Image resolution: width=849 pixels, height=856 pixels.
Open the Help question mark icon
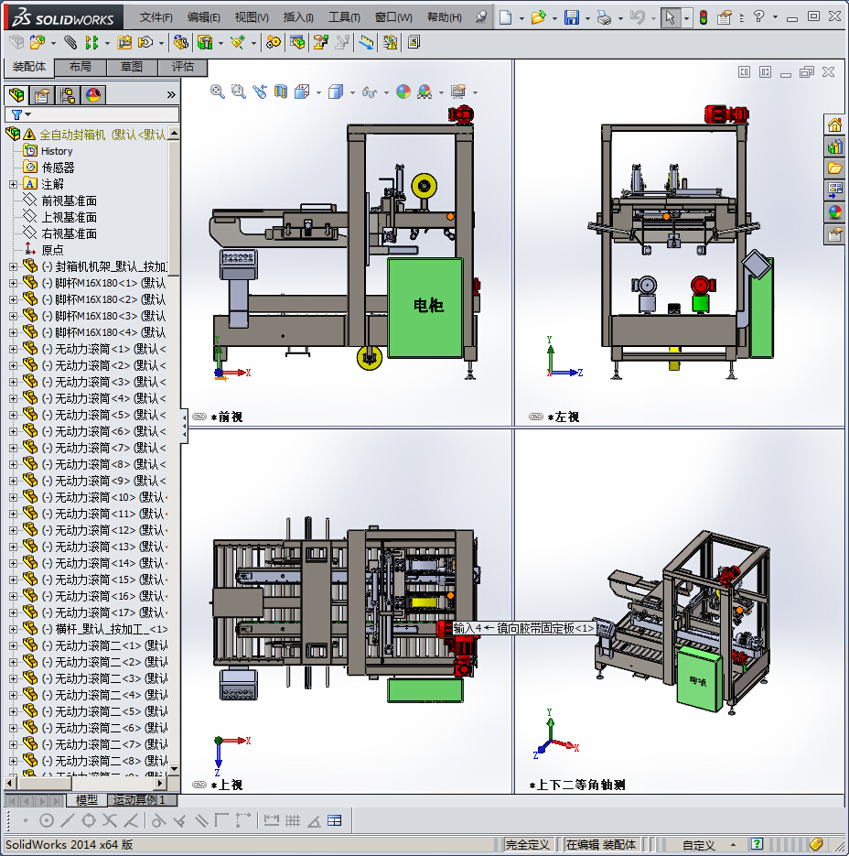pyautogui.click(x=758, y=16)
